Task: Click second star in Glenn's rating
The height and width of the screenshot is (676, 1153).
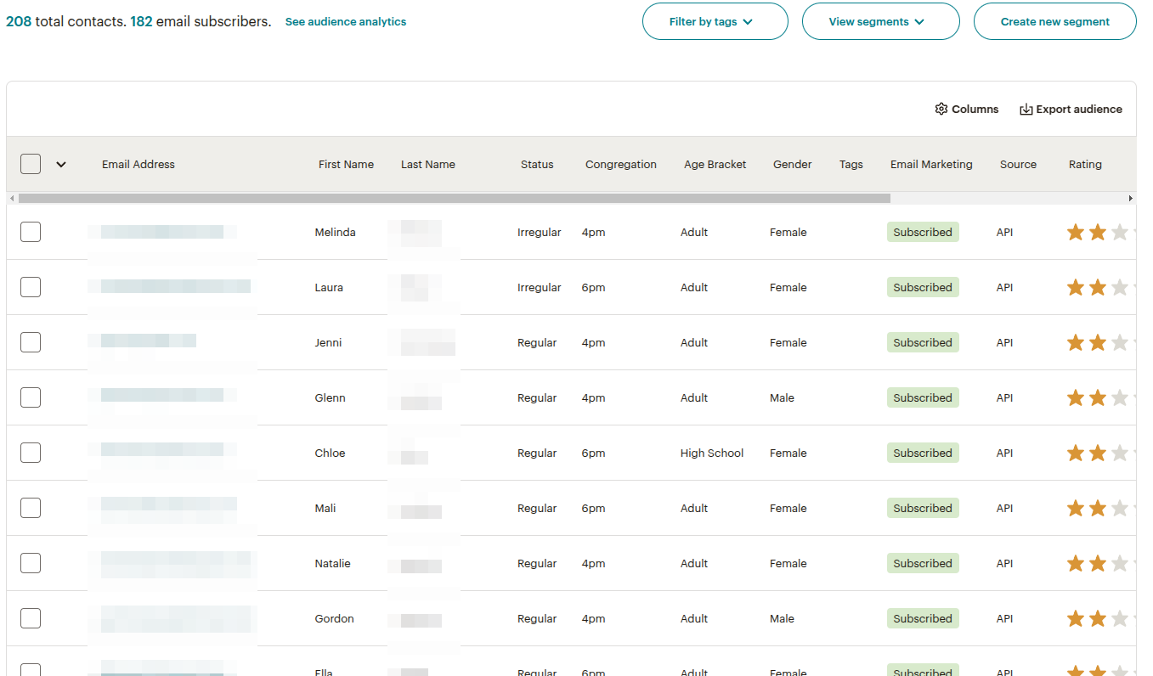Action: click(x=1098, y=398)
